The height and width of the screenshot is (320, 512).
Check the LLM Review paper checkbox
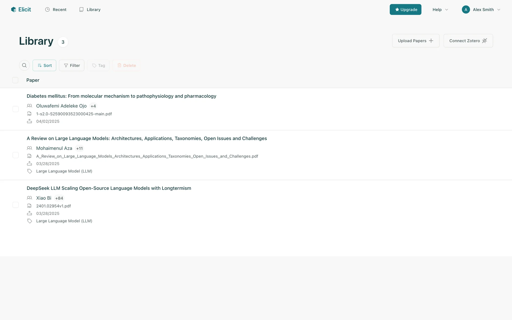click(15, 155)
